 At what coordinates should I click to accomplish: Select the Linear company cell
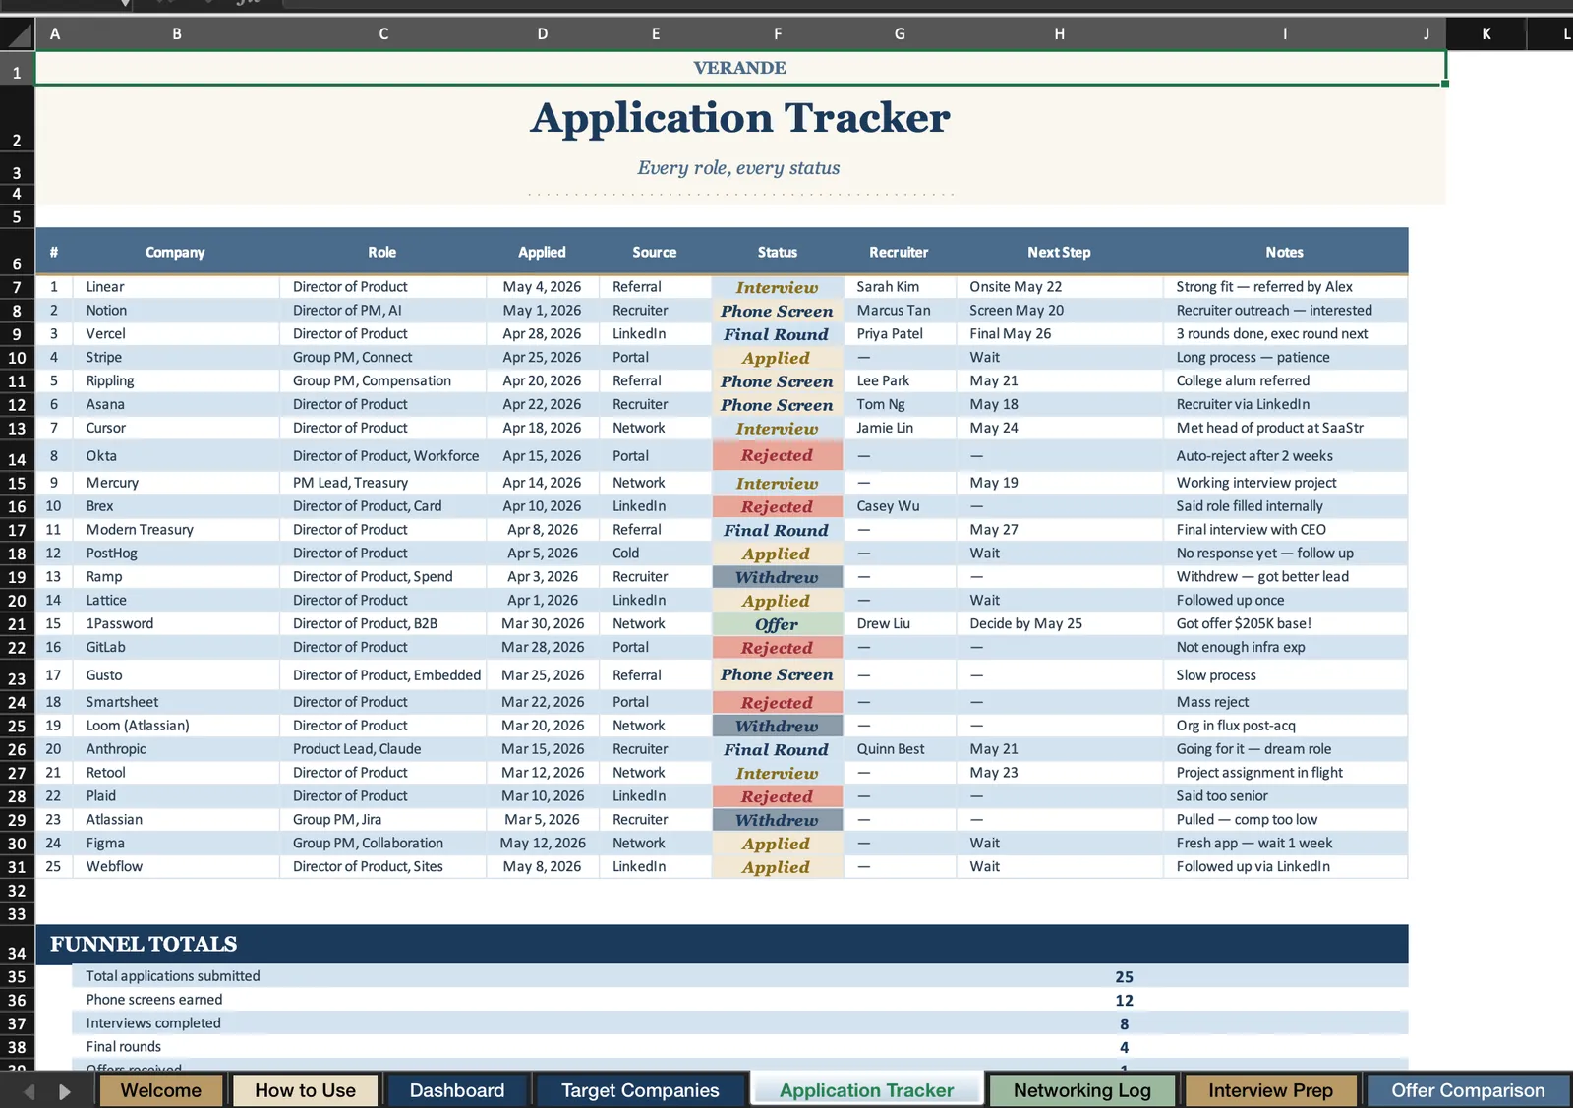coord(176,287)
